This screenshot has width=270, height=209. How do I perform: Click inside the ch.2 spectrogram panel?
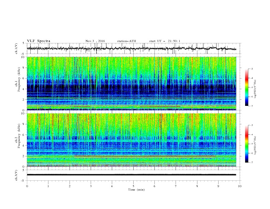point(132,140)
